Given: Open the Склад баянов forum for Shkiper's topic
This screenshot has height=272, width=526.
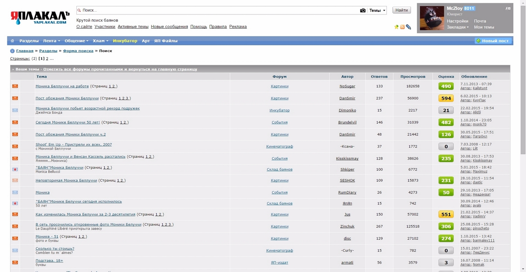Looking at the screenshot, I should (279, 170).
